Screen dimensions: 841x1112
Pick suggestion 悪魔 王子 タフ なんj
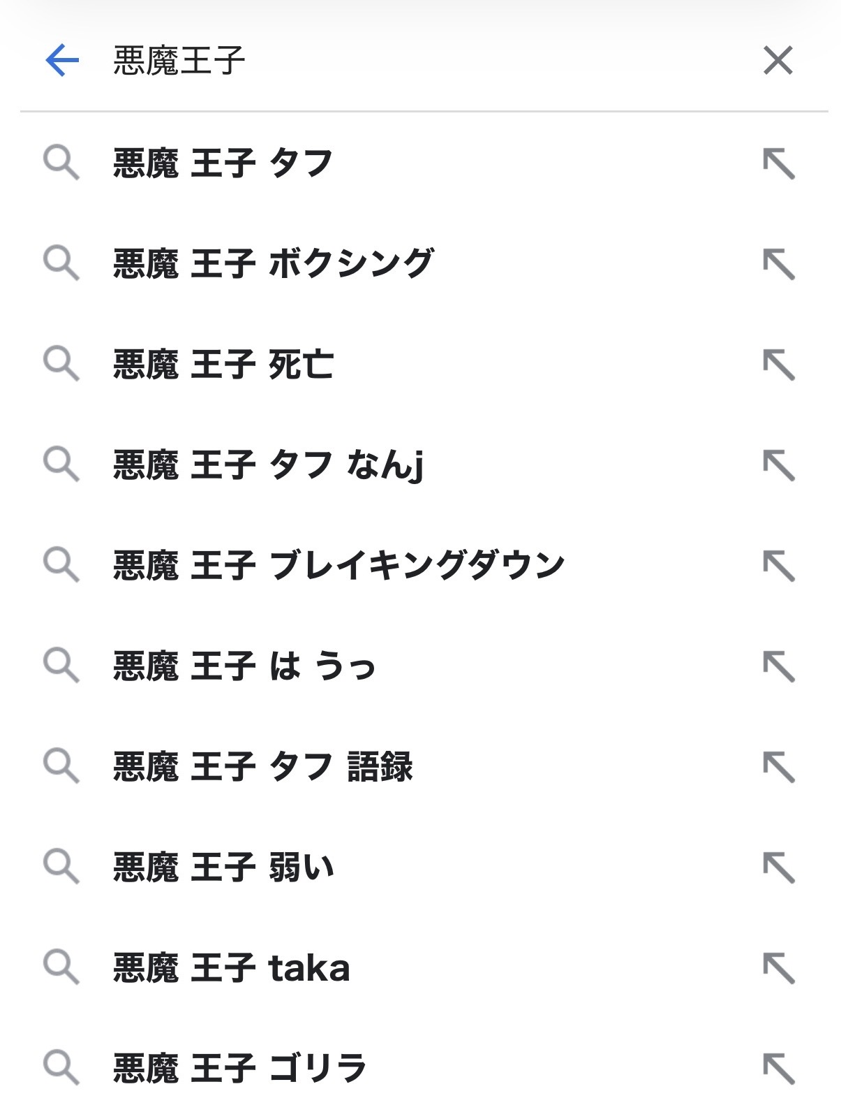[269, 465]
